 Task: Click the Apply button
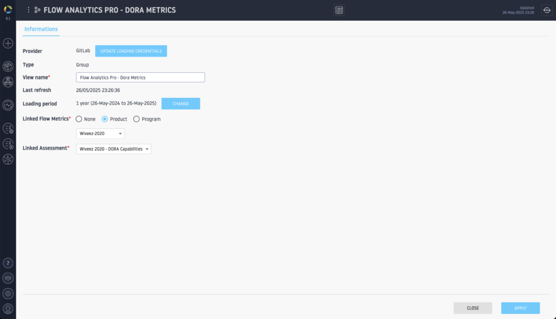pyautogui.click(x=520, y=308)
